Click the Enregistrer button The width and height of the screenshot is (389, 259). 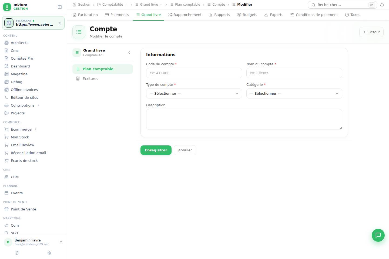tap(156, 150)
